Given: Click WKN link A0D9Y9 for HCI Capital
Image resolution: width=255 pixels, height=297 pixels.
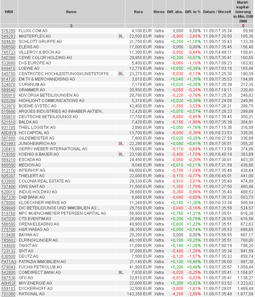Looking at the screenshot, I should [9, 133].
